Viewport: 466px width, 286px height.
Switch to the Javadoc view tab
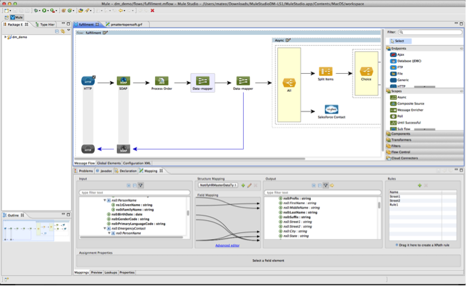[x=103, y=171]
